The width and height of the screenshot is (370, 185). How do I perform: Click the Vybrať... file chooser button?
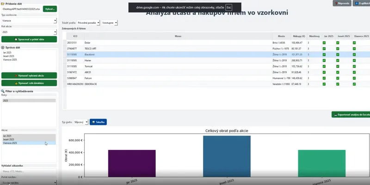(50, 9)
